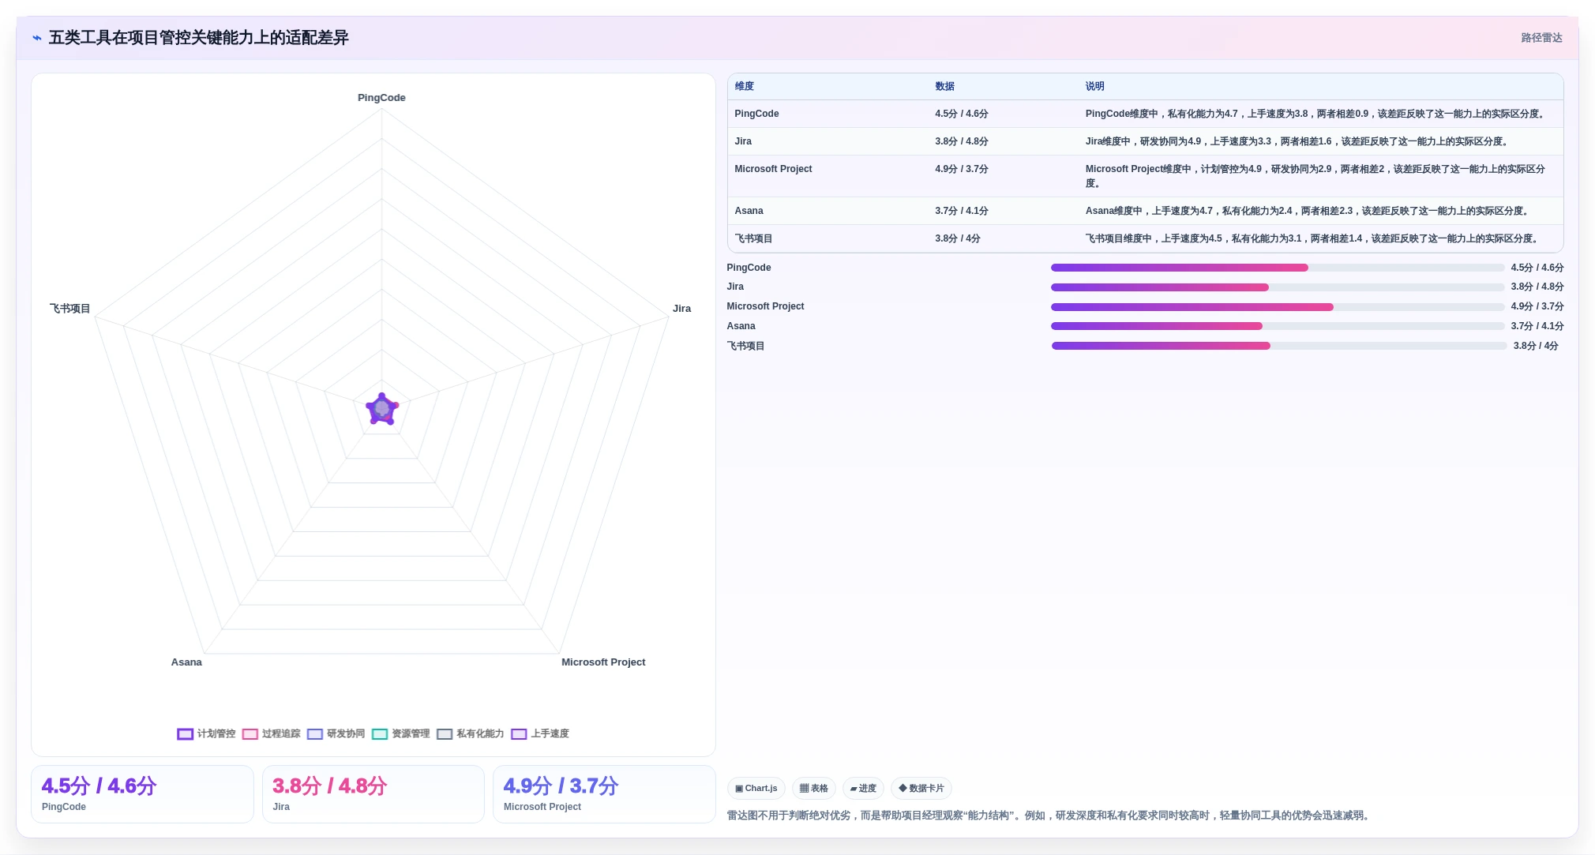The width and height of the screenshot is (1595, 855).
Task: Click the Jira description starting 'Jira维度中'
Action: click(1298, 141)
